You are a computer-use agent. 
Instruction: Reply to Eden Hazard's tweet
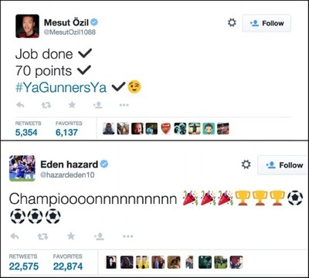[15, 236]
